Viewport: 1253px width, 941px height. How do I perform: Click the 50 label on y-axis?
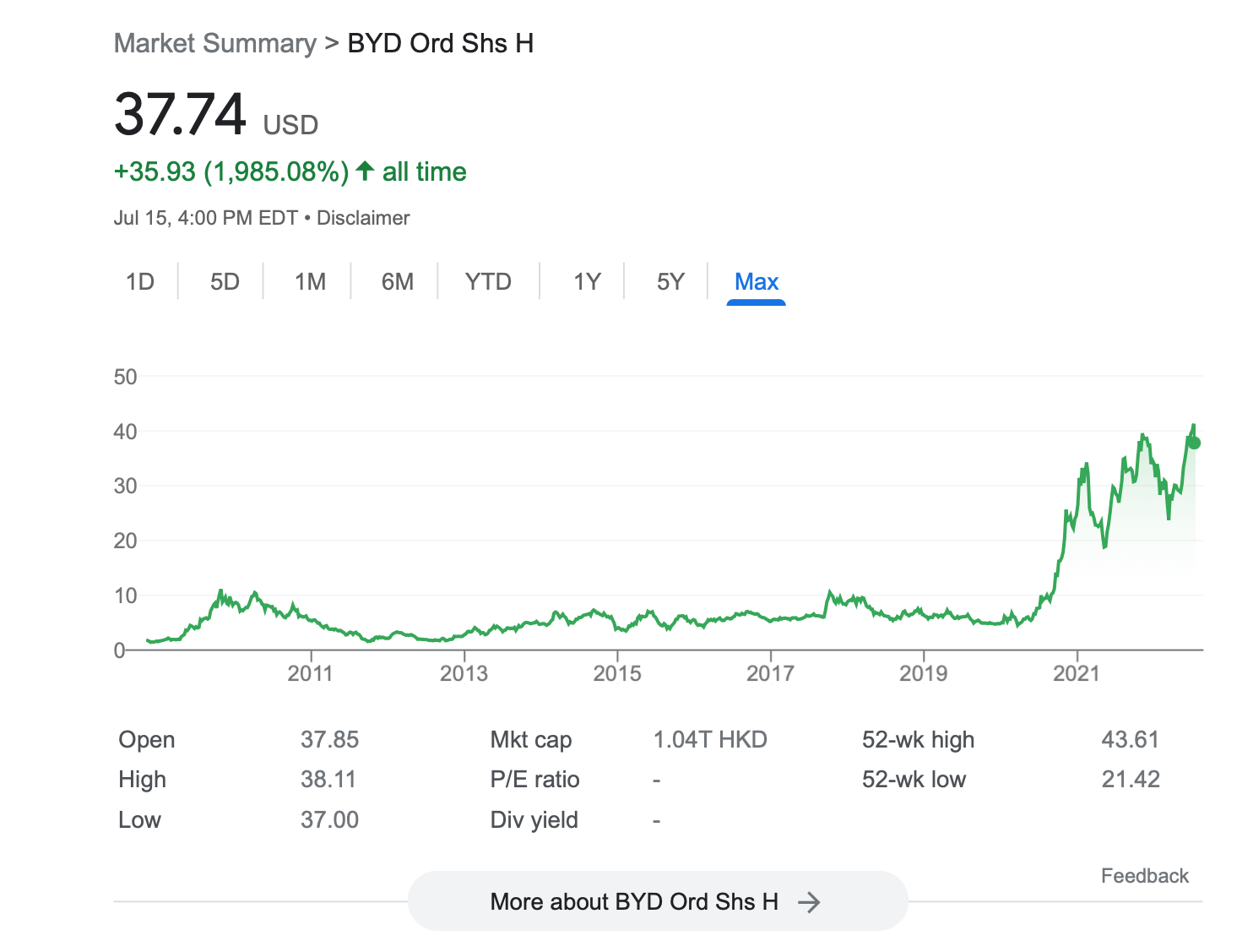[125, 377]
